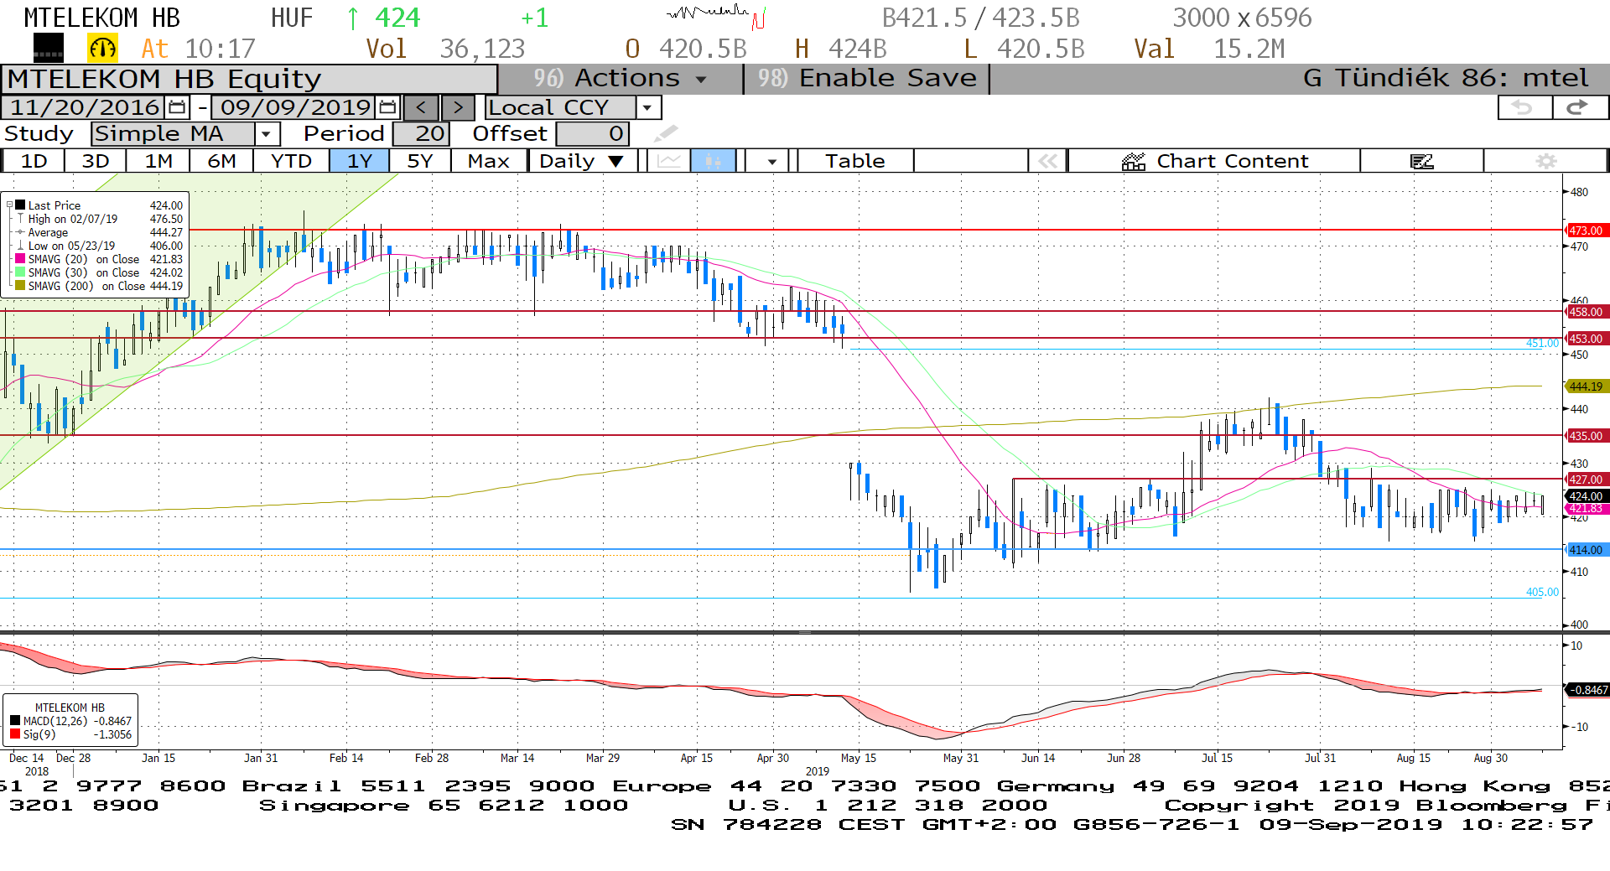Screen dimensions: 1610x871
Task: Click the redo arrow button
Action: pyautogui.click(x=1578, y=107)
